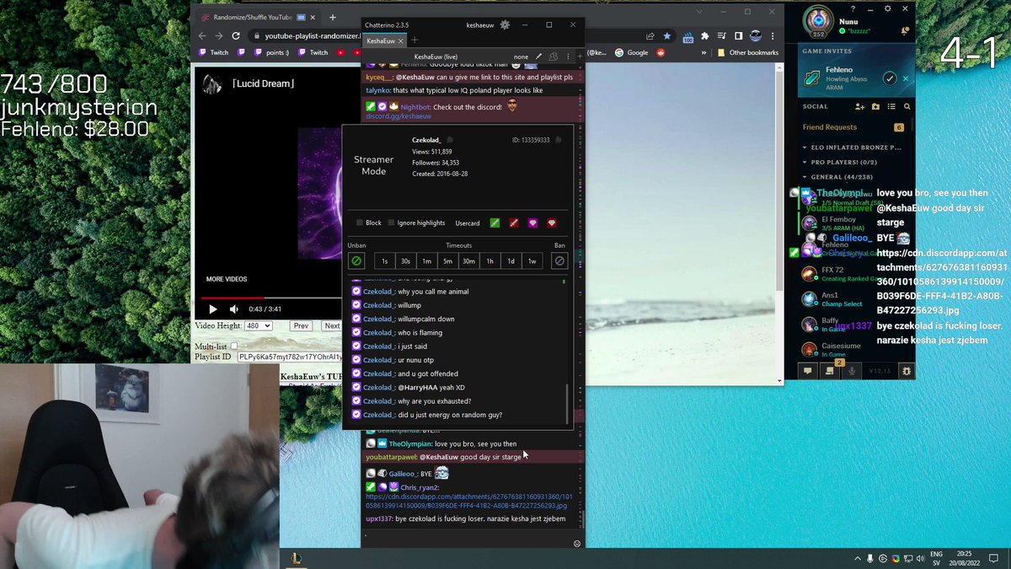The height and width of the screenshot is (569, 1011).
Task: Open the Usercard link
Action: coord(467,223)
